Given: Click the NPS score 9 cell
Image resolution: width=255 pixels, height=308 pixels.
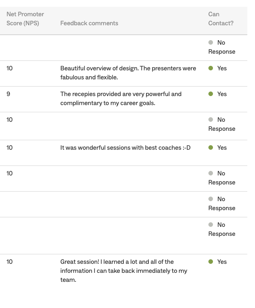Looking at the screenshot, I should click(8, 94).
